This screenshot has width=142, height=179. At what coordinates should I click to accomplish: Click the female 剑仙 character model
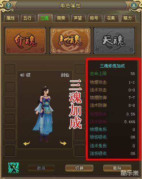coord(44,114)
